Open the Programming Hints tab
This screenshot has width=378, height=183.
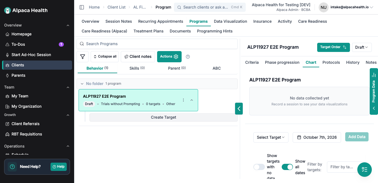(x=215, y=31)
